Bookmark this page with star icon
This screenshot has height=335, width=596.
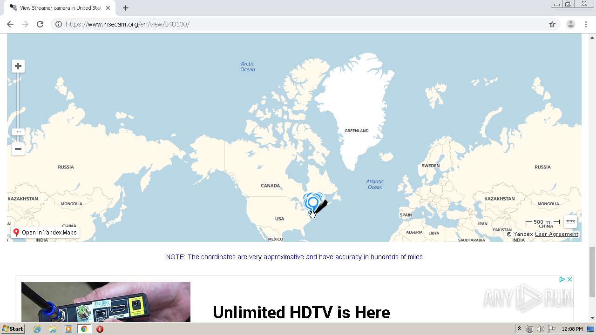click(x=552, y=24)
